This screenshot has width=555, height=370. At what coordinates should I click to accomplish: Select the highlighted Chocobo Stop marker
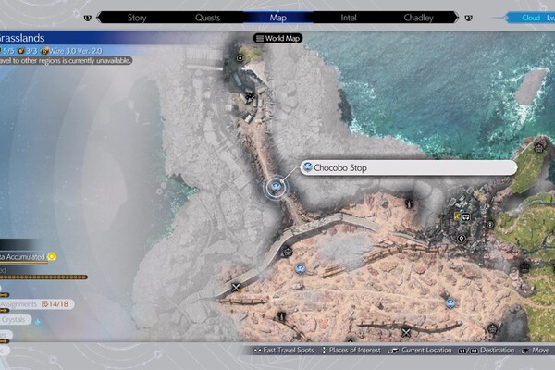point(276,187)
